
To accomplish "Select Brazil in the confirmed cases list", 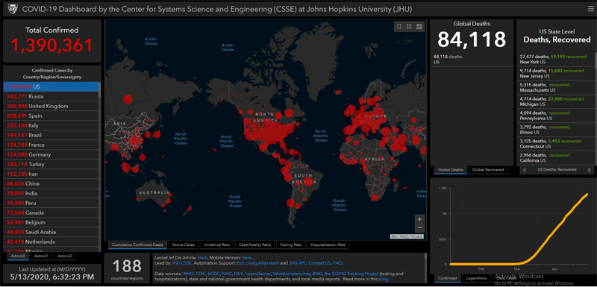I will [x=51, y=135].
